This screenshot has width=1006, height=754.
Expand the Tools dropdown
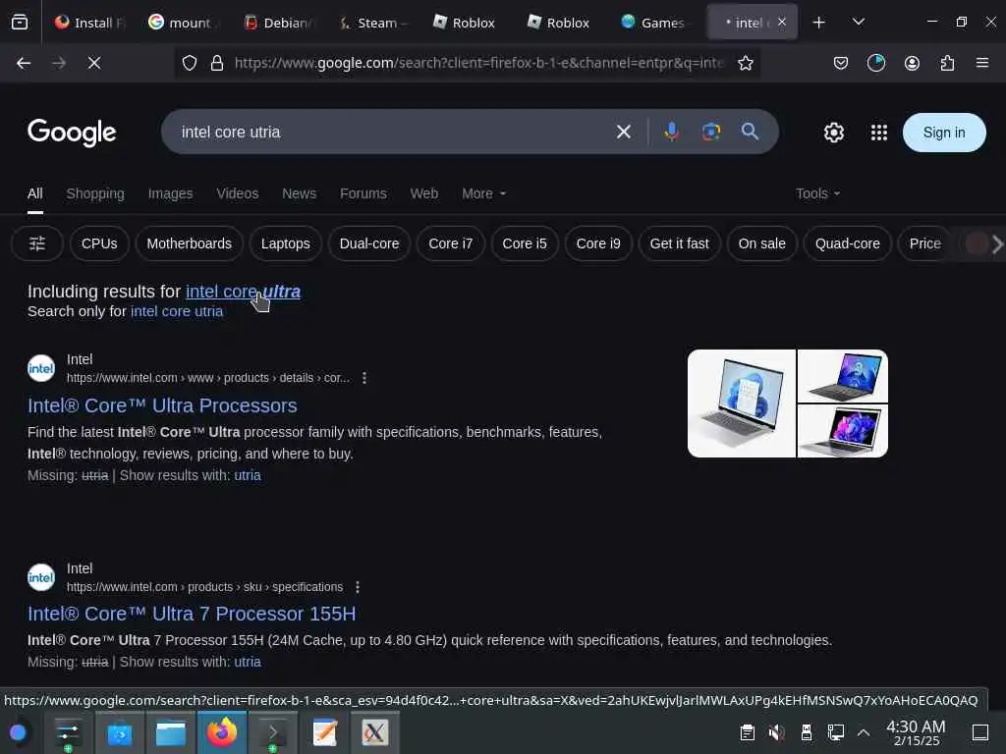pos(818,193)
